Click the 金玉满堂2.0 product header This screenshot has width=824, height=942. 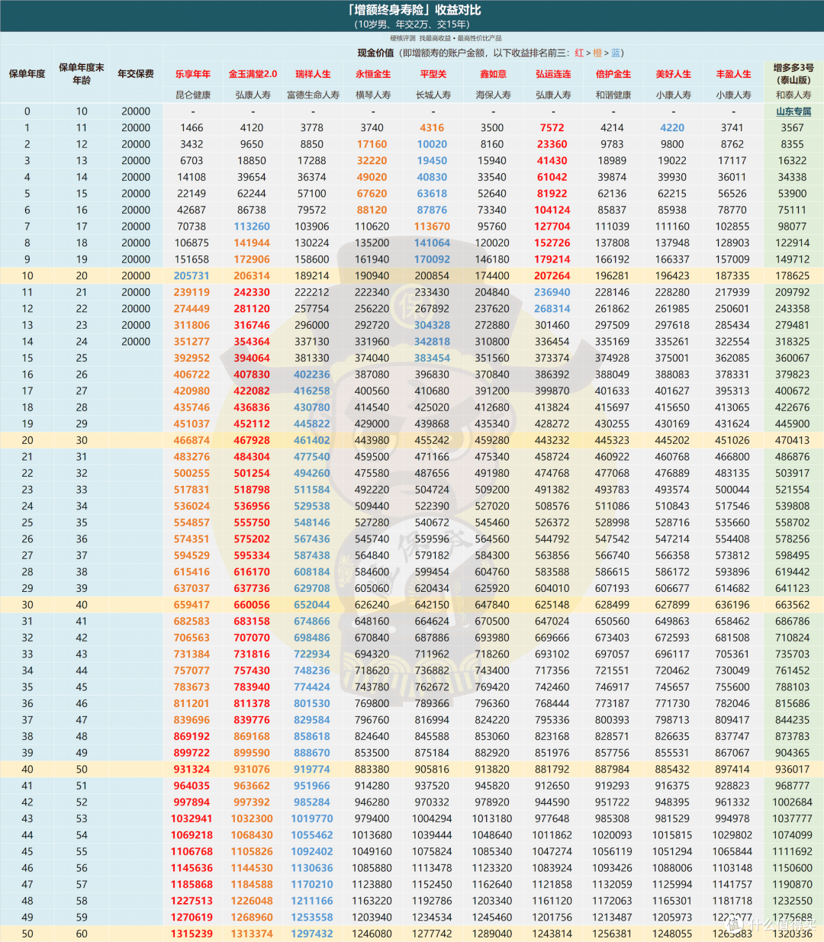tap(253, 74)
